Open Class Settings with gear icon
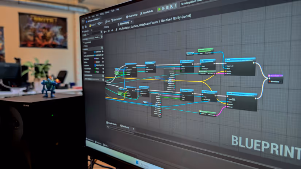 (x=132, y=16)
